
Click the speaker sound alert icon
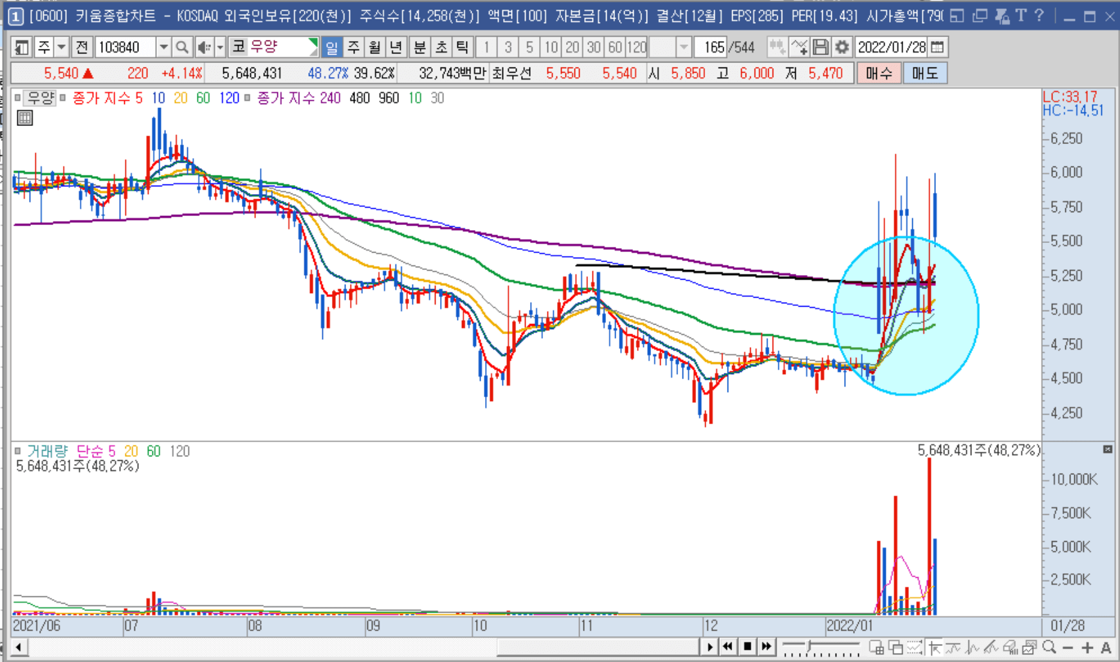click(x=204, y=47)
